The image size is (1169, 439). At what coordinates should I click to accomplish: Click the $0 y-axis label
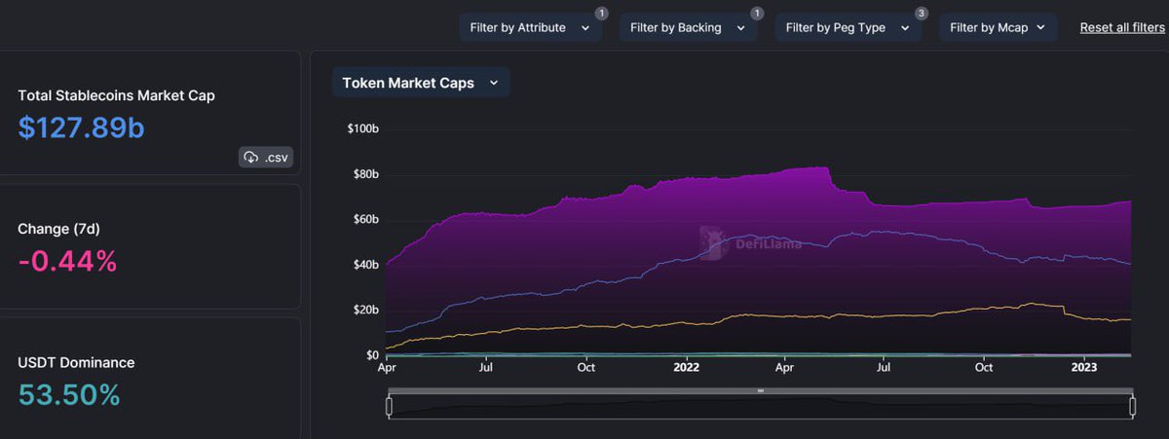(x=371, y=354)
